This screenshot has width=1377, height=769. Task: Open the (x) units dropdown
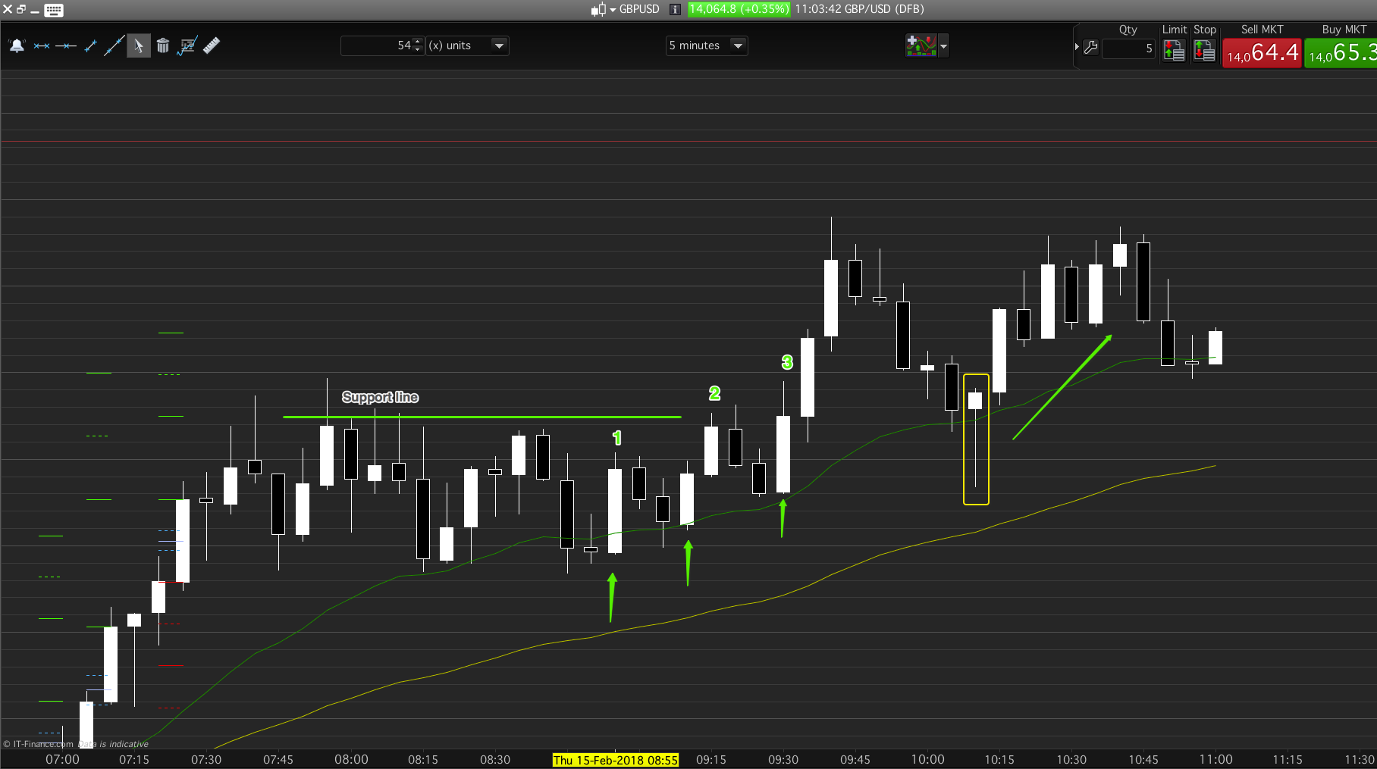coord(498,45)
